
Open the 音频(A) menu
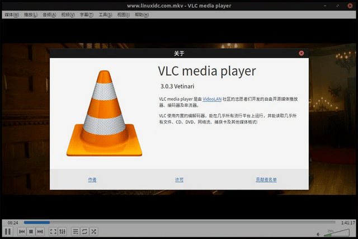click(x=49, y=15)
